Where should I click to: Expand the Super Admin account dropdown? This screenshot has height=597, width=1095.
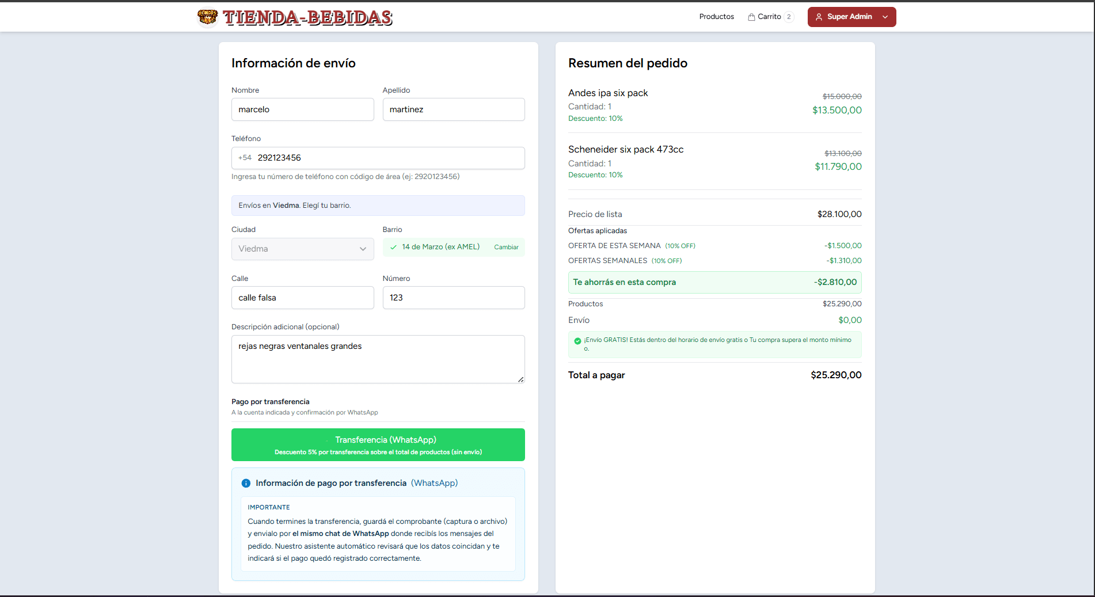[885, 17]
